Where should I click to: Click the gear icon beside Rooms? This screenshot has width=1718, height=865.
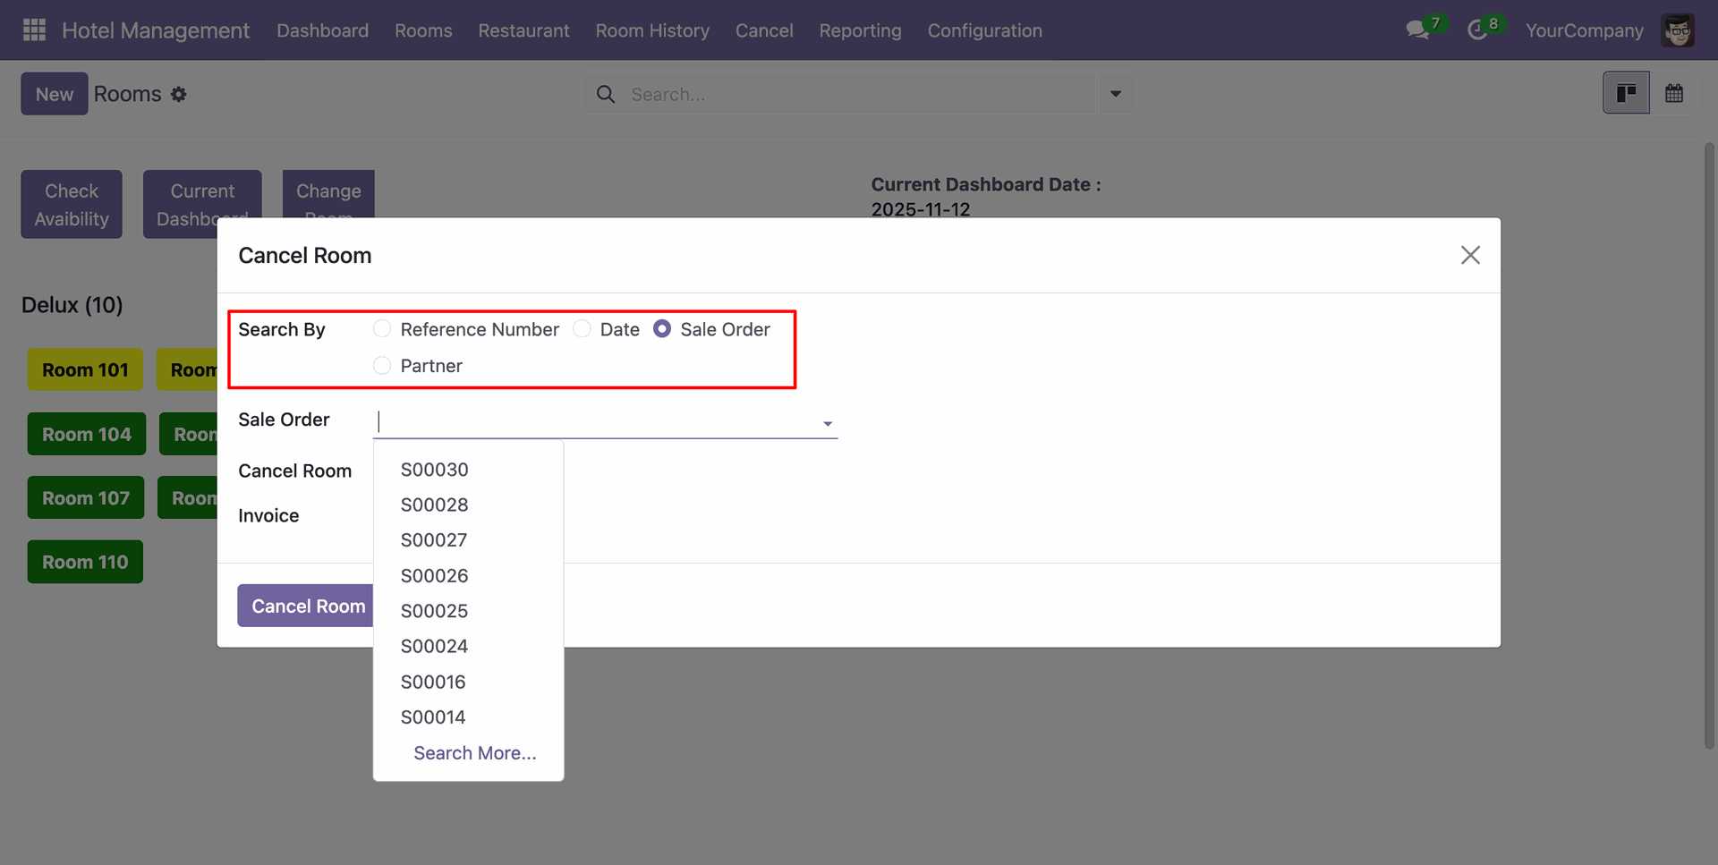click(x=179, y=95)
